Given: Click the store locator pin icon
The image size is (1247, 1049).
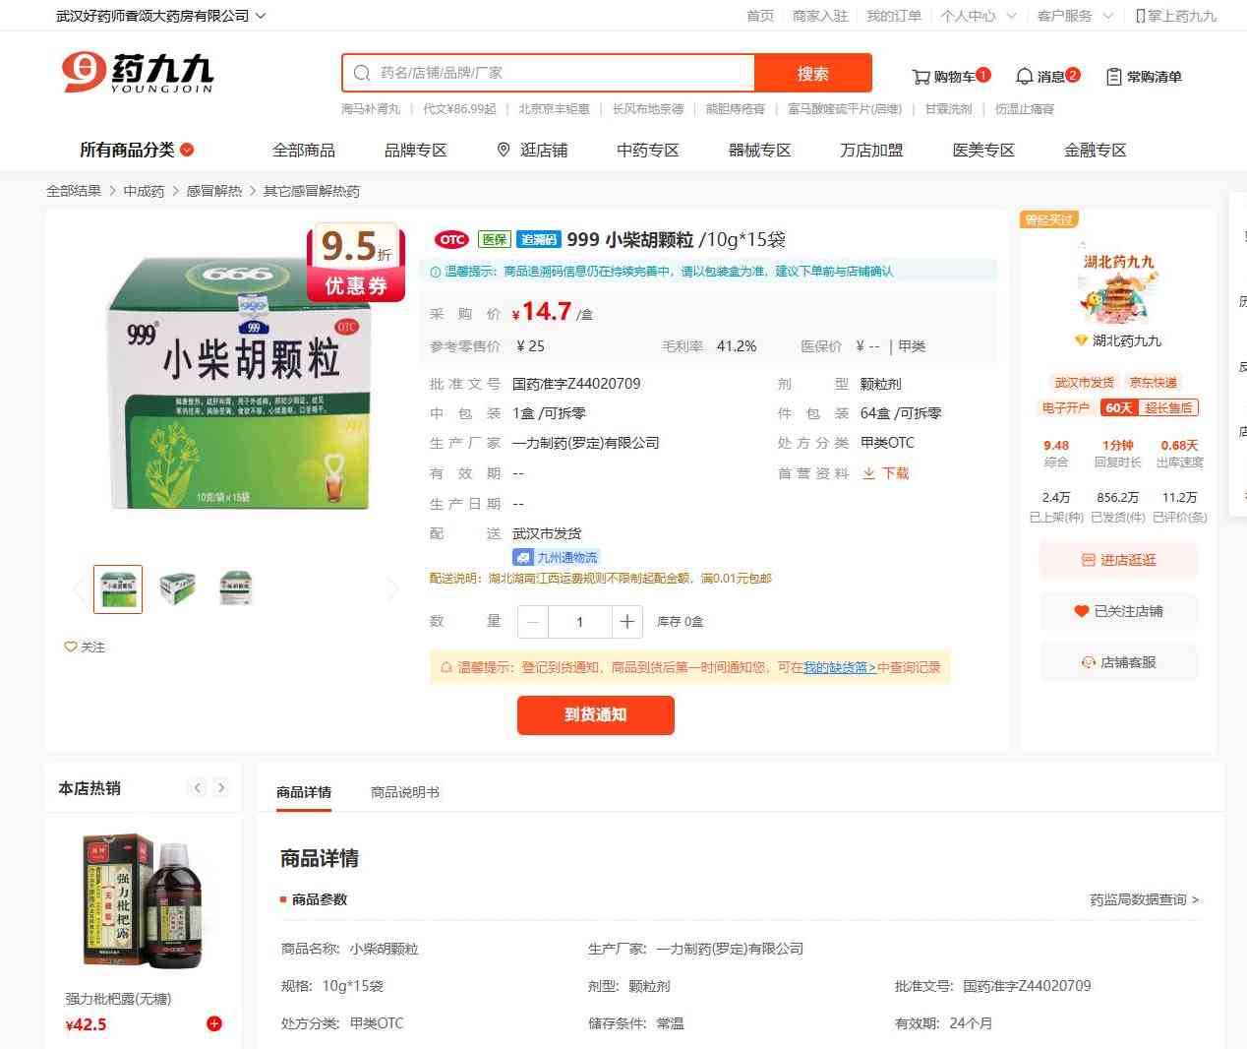Looking at the screenshot, I should point(504,150).
